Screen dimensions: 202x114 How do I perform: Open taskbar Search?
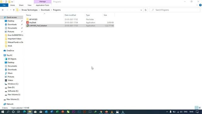pyautogui.click(x=8, y=112)
